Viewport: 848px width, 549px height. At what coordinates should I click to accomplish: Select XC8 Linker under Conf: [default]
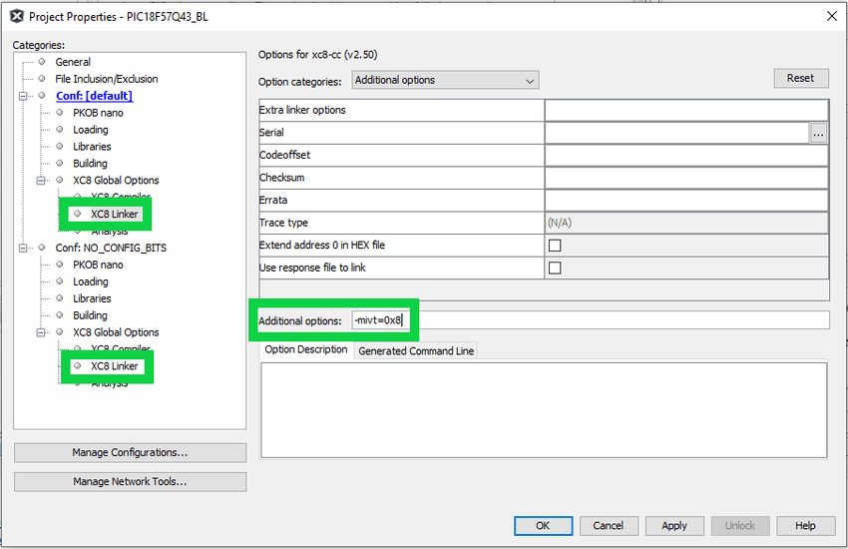[114, 214]
